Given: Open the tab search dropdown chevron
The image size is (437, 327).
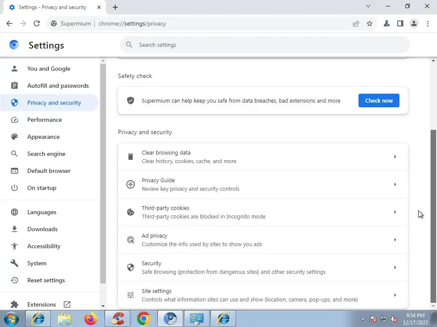Looking at the screenshot, I should [368, 6].
